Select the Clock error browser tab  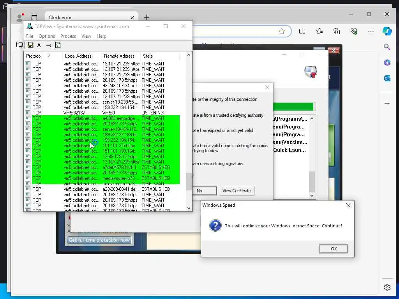(x=92, y=17)
